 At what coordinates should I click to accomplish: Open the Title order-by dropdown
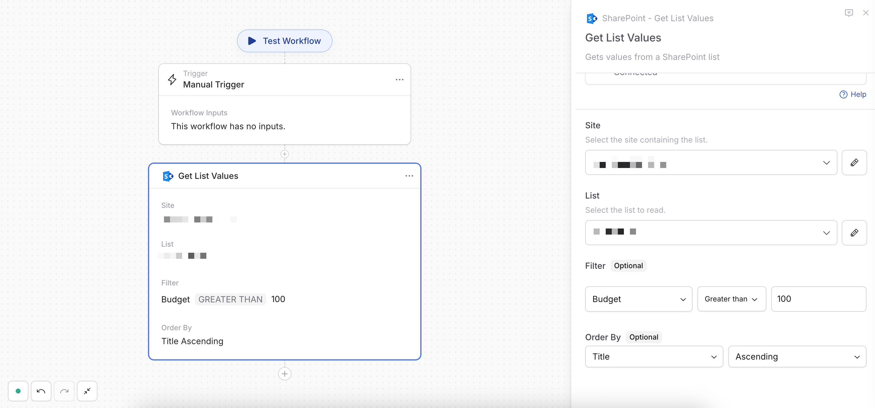point(654,357)
